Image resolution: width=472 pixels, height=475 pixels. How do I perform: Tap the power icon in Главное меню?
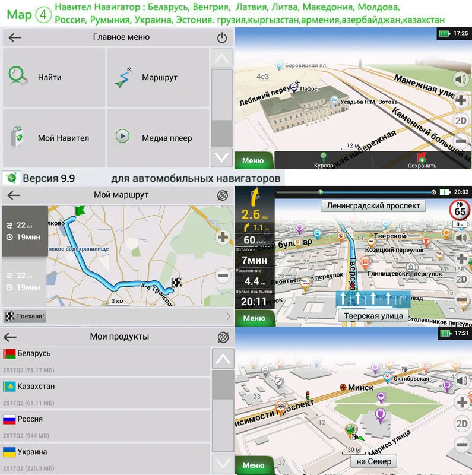coord(222,37)
